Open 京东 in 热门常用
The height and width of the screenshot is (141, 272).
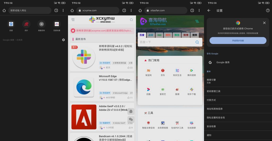coord(163,72)
